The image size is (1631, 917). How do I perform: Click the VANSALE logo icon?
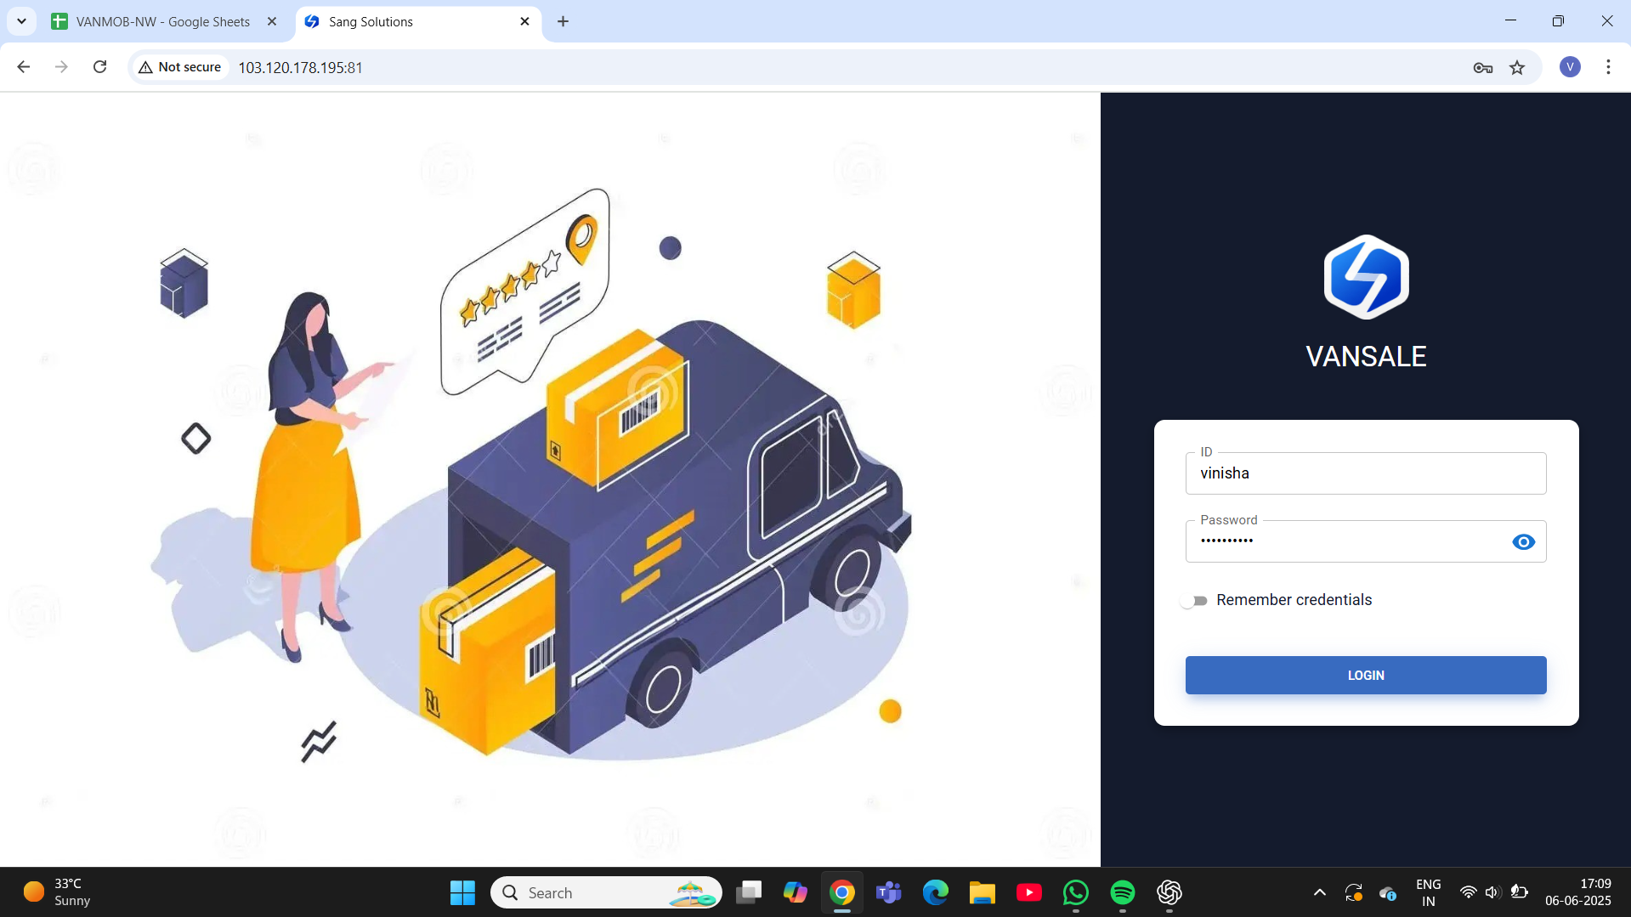[1365, 277]
